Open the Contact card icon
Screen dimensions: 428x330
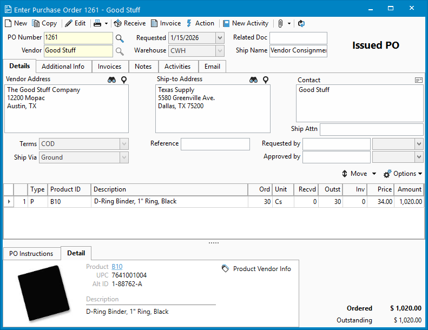(418, 80)
